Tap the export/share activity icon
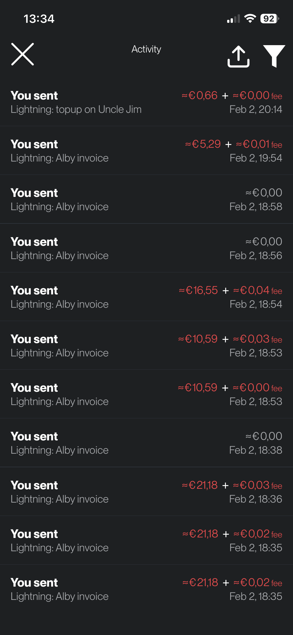Screen dimensions: 293x635 pyautogui.click(x=238, y=56)
